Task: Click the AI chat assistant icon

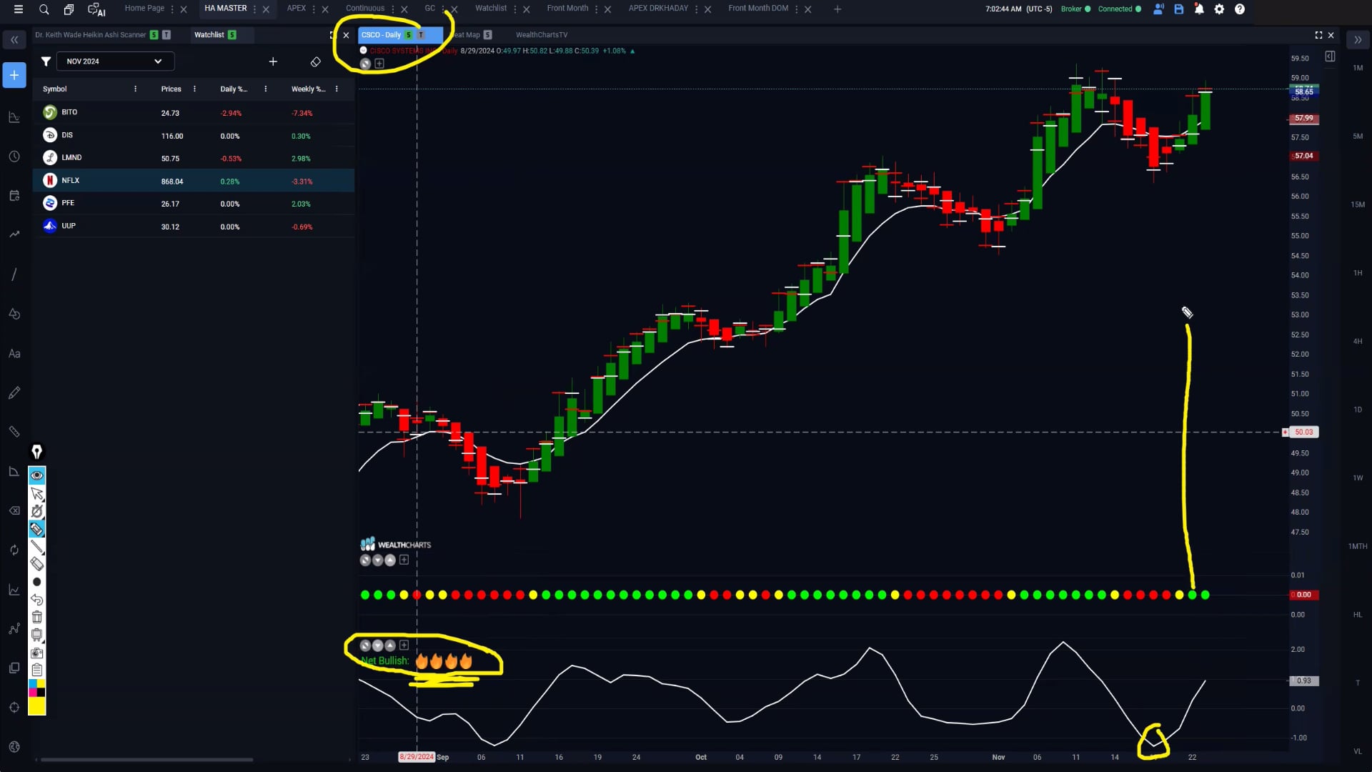Action: click(x=96, y=9)
